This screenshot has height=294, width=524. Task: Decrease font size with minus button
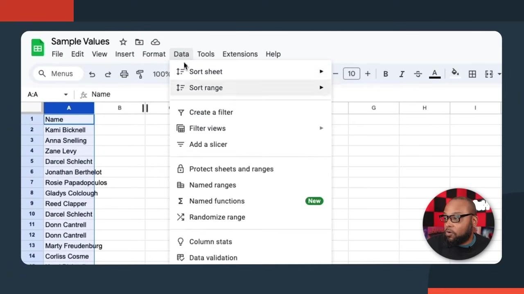point(335,74)
